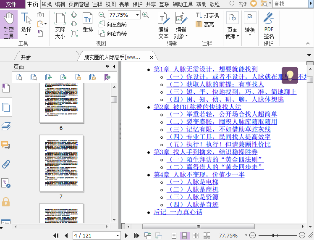The height and width of the screenshot is (240, 314).
Task: Enable single page view mode
Action: pos(174,236)
